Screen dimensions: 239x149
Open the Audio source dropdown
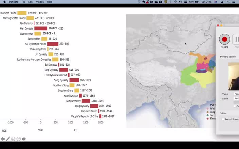236,98
